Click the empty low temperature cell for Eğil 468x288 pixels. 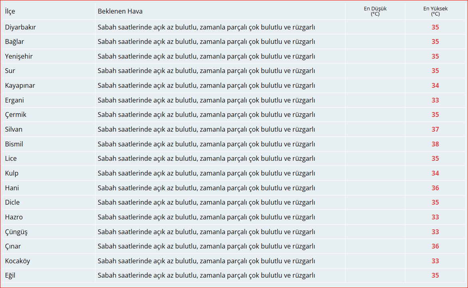tap(375, 275)
